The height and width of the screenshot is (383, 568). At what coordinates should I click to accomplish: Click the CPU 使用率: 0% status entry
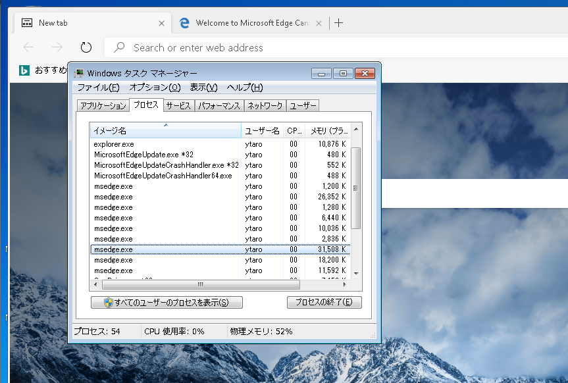click(x=174, y=331)
